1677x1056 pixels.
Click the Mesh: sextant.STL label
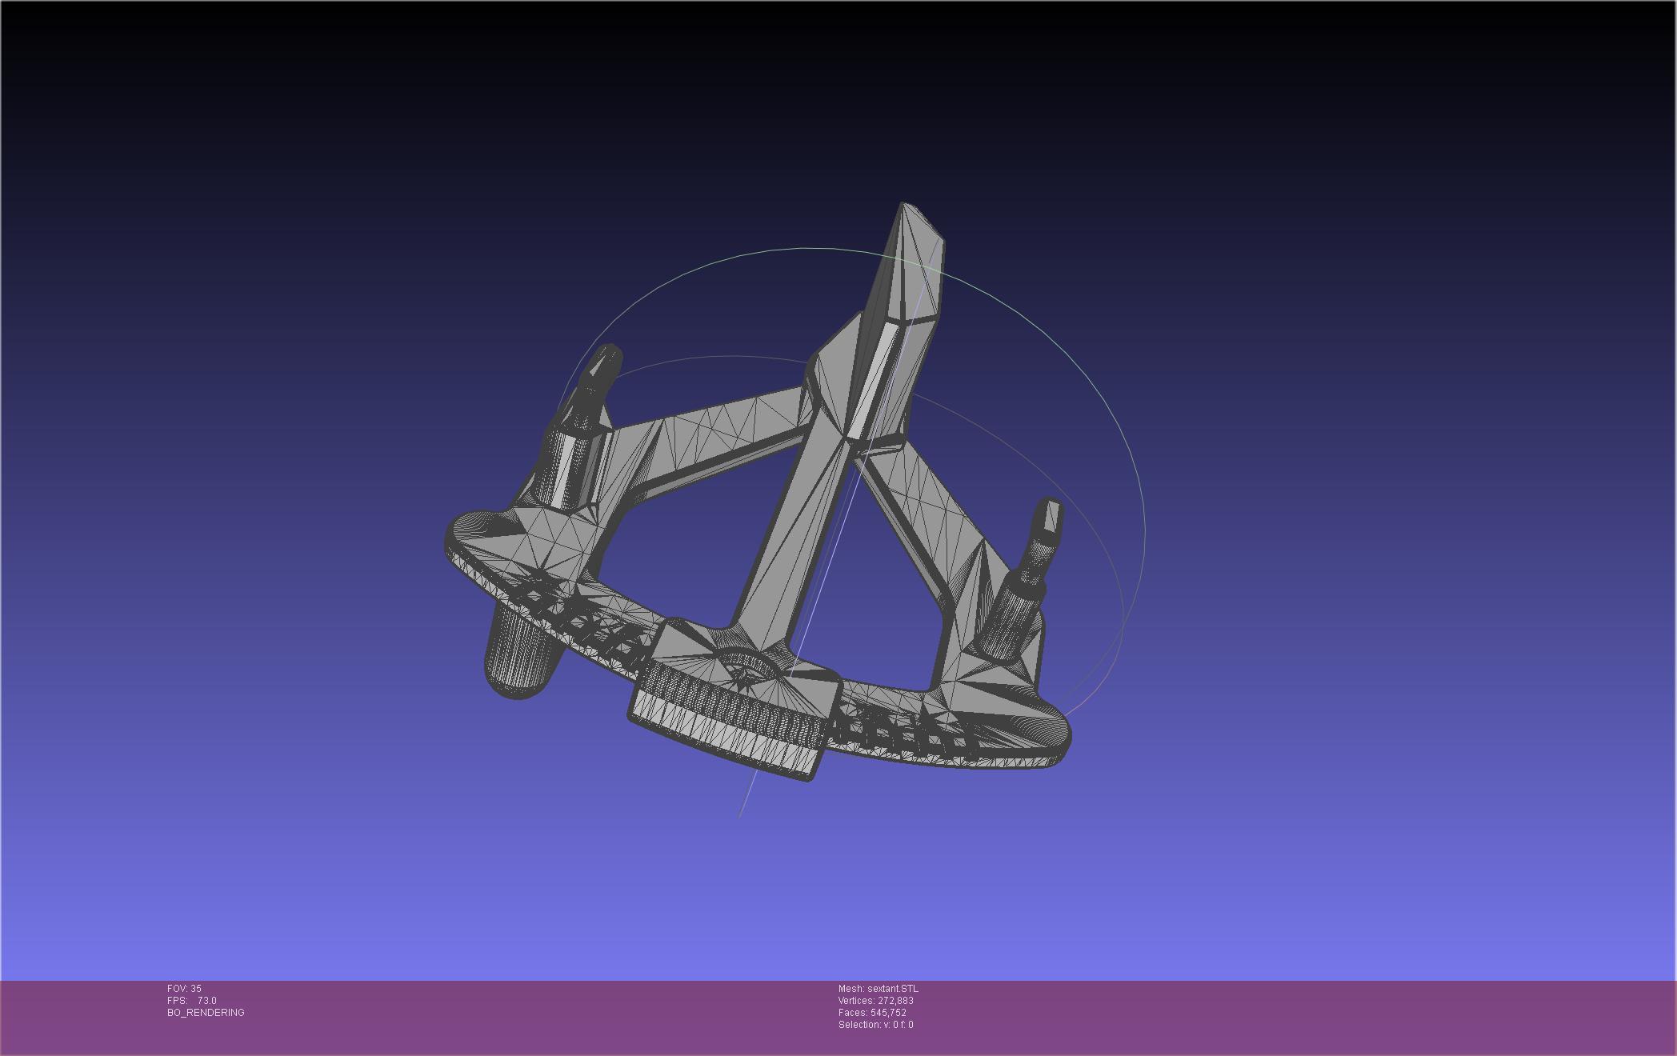[878, 989]
